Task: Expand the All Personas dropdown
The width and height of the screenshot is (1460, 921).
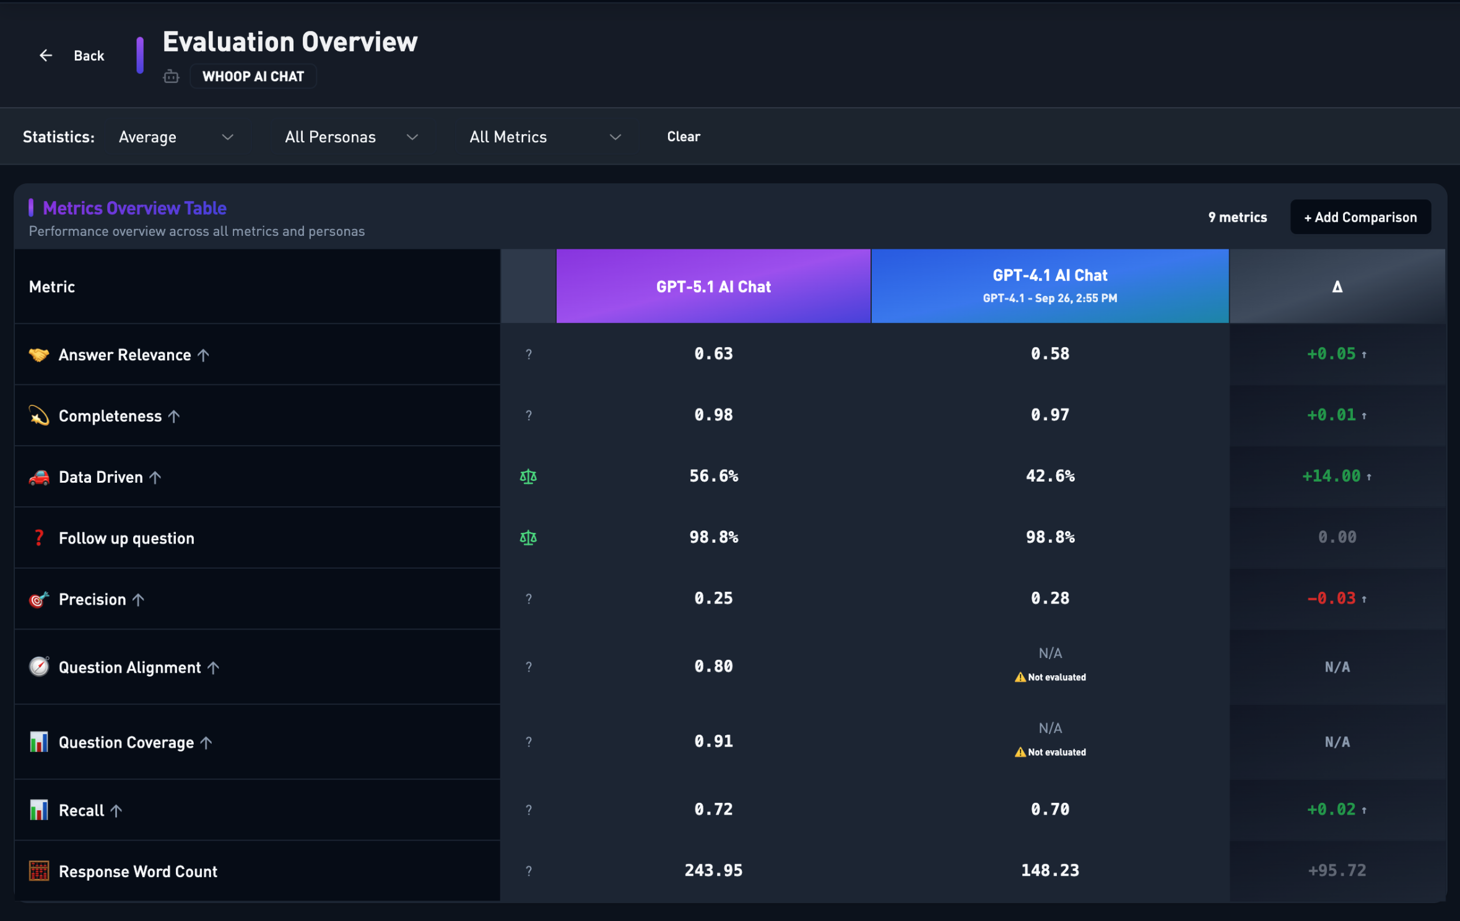Action: click(x=351, y=137)
